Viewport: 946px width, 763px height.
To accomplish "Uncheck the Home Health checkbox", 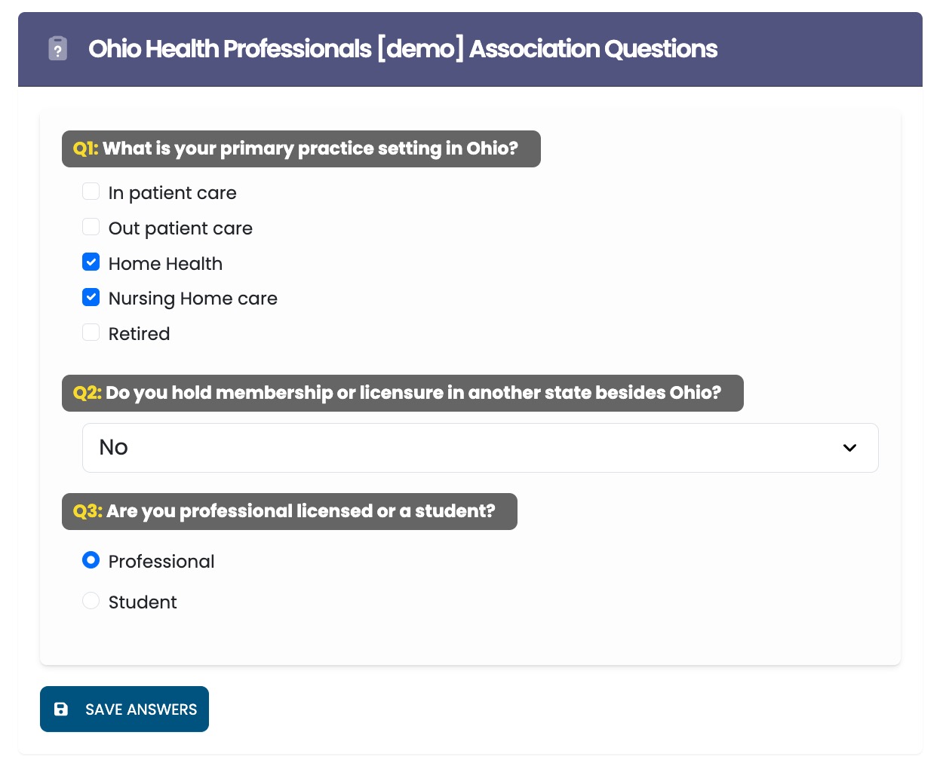I will [x=91, y=262].
